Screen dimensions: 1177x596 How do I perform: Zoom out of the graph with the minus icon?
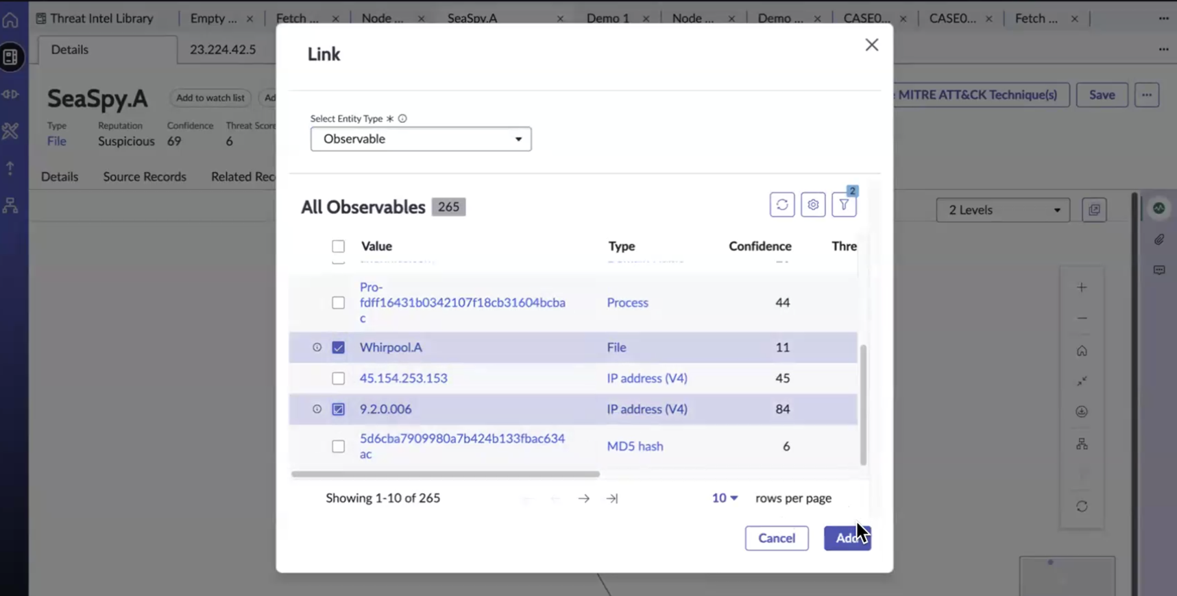tap(1082, 318)
